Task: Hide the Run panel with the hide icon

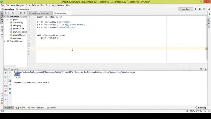Action: click(x=206, y=69)
